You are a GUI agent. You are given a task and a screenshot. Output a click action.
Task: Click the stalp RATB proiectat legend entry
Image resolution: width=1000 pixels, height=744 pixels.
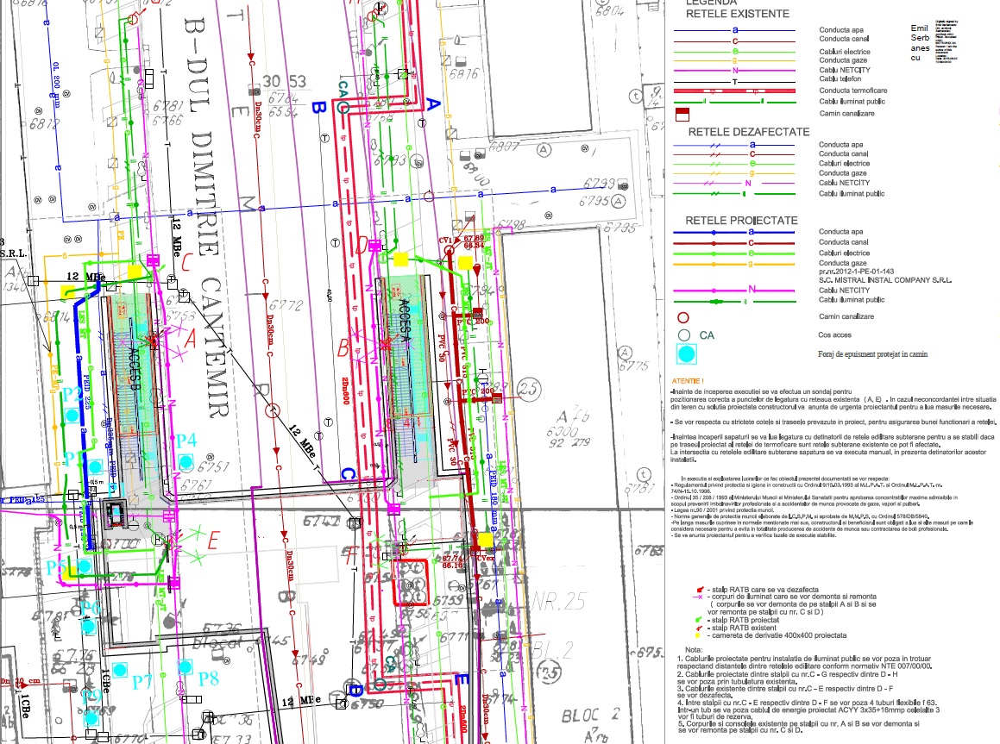[745, 620]
